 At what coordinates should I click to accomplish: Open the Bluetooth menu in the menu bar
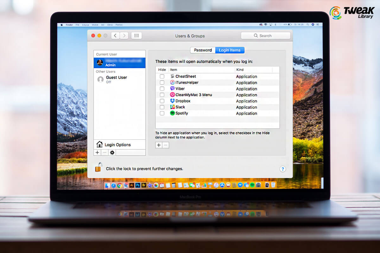[275, 24]
